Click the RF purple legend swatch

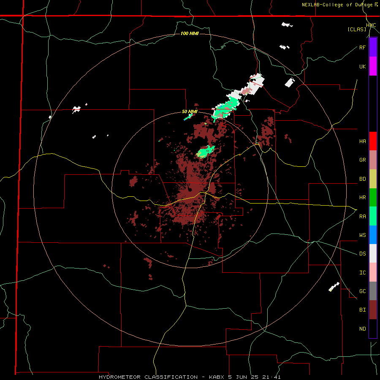(373, 47)
